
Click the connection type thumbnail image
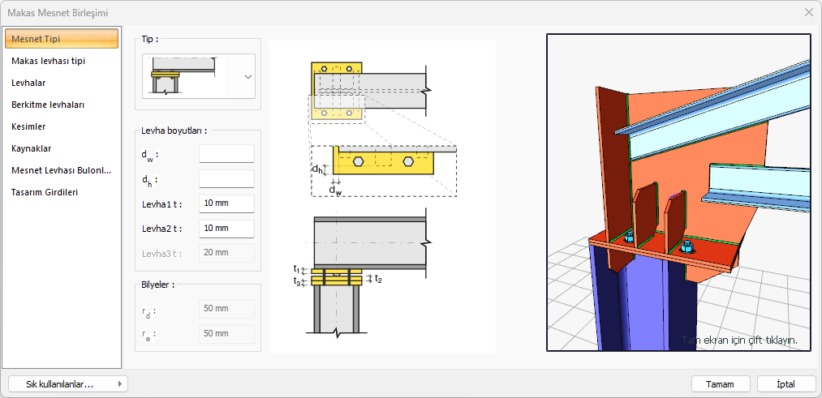click(183, 76)
